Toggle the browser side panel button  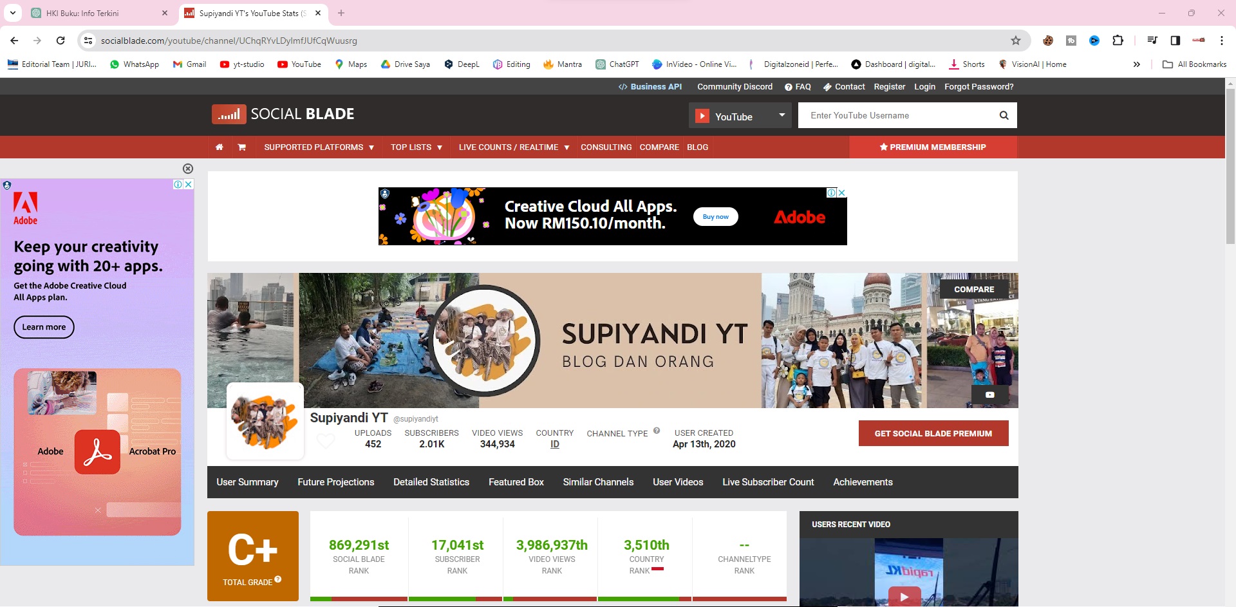[x=1175, y=41]
